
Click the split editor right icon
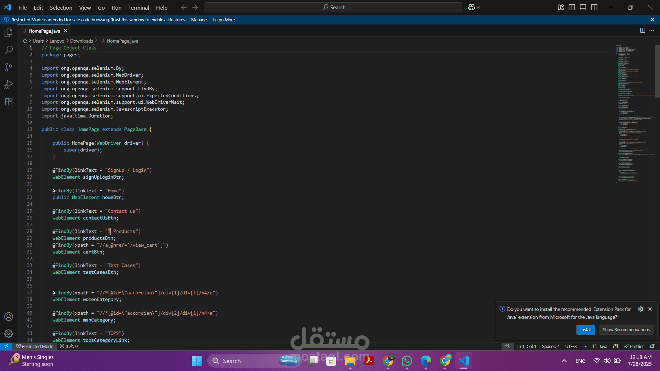click(x=642, y=31)
